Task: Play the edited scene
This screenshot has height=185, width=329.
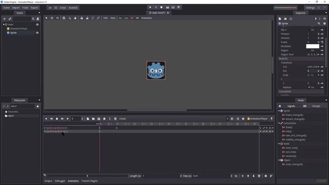Action: (168, 7)
